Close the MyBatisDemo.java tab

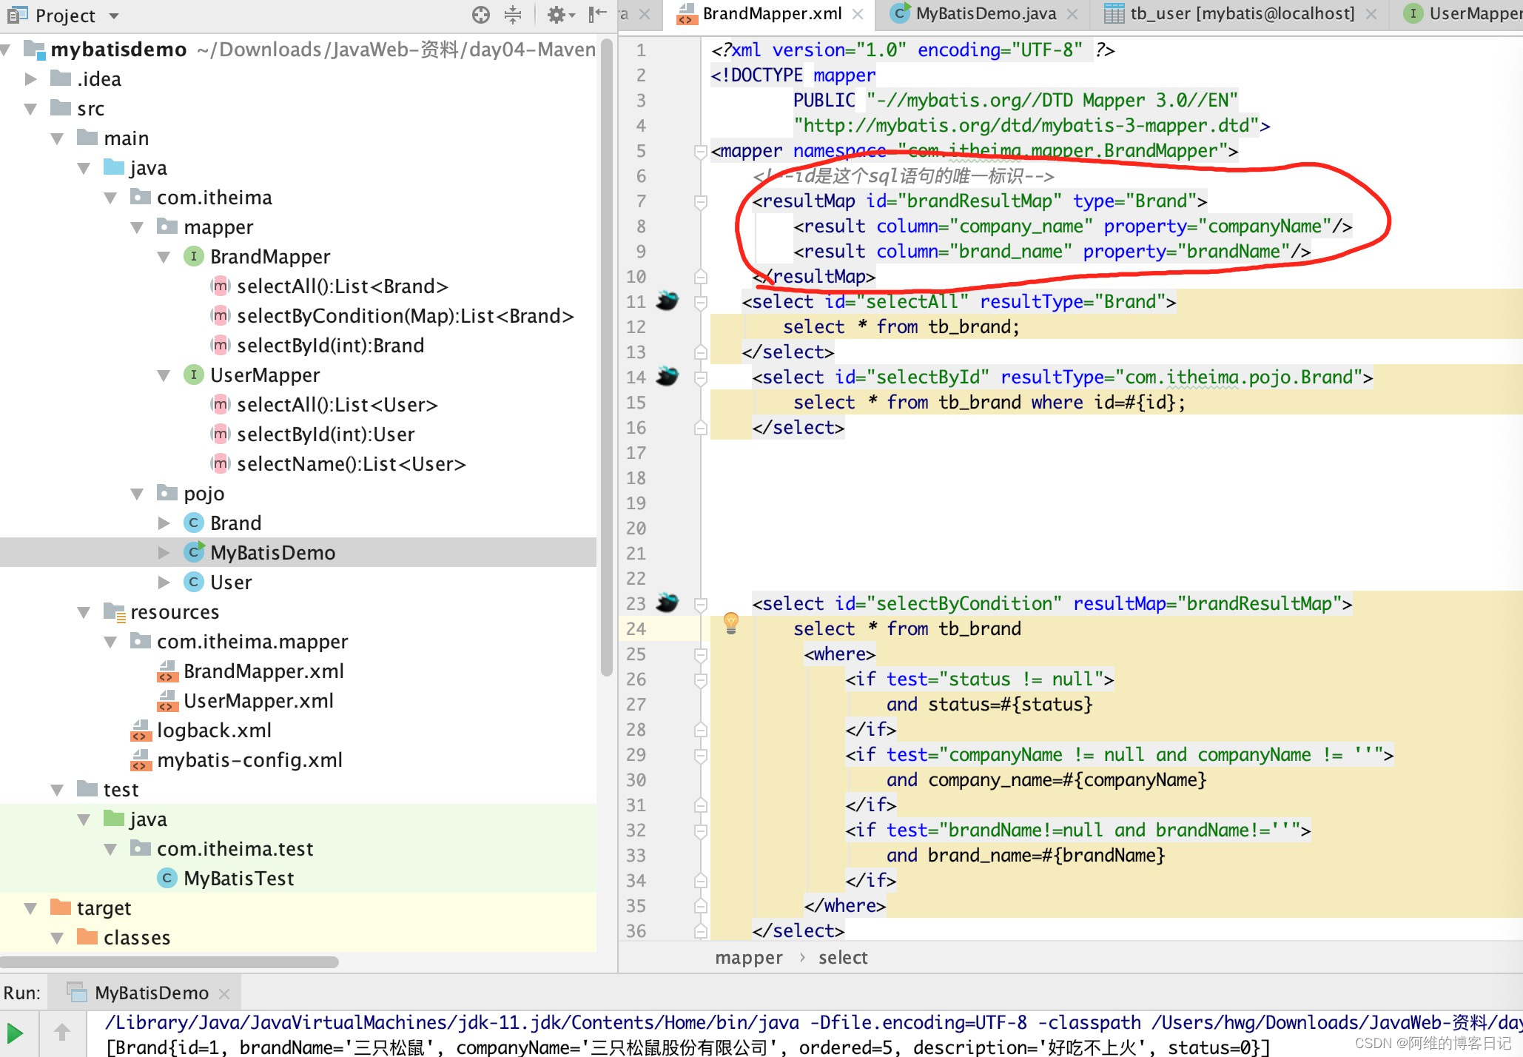pyautogui.click(x=1072, y=14)
